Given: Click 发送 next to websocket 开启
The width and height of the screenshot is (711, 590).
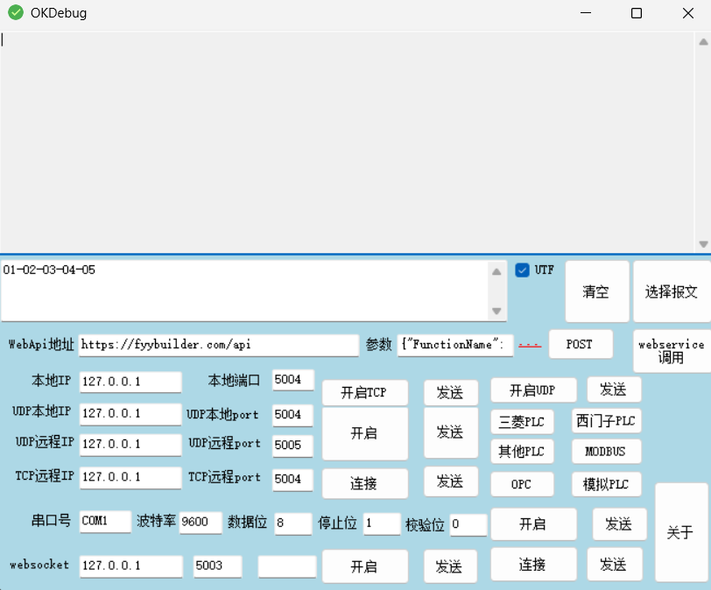Looking at the screenshot, I should [x=450, y=566].
